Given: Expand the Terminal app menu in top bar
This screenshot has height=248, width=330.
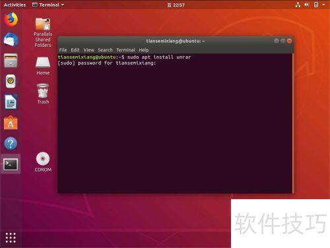Looking at the screenshot, I should pos(48,5).
